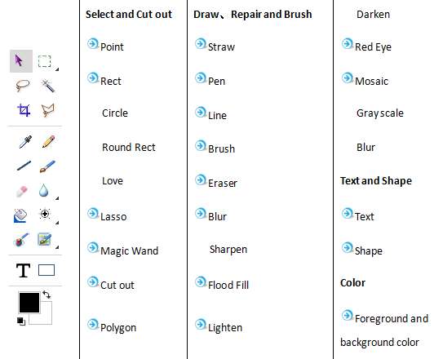Image resolution: width=434 pixels, height=359 pixels.
Task: Select the Shape rectangle tool icon
Action: click(46, 270)
